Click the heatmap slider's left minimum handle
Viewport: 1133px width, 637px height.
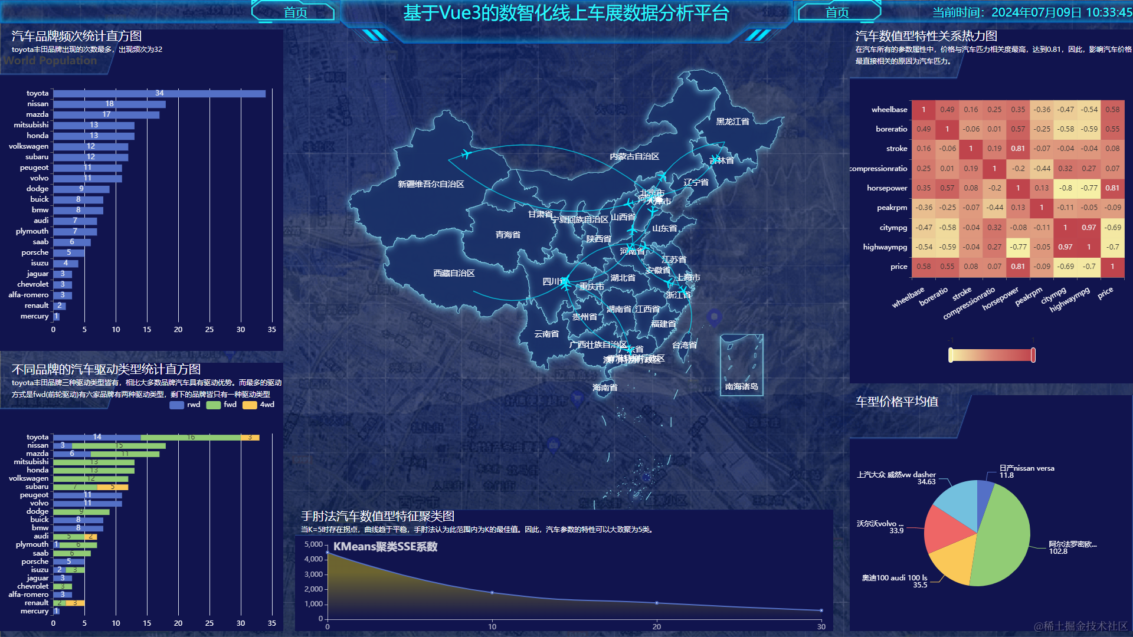[x=951, y=355]
